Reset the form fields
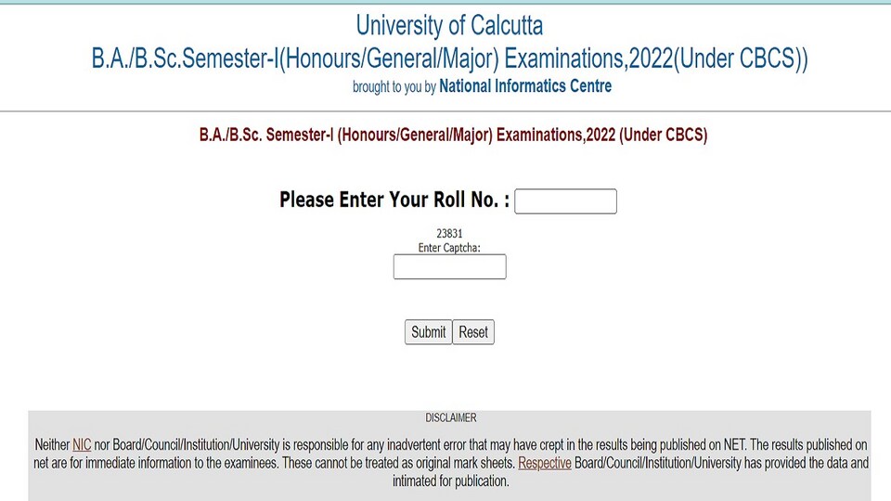The image size is (891, 501). click(473, 332)
